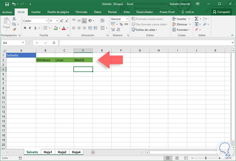Apply cell borders icon

tap(45, 28)
